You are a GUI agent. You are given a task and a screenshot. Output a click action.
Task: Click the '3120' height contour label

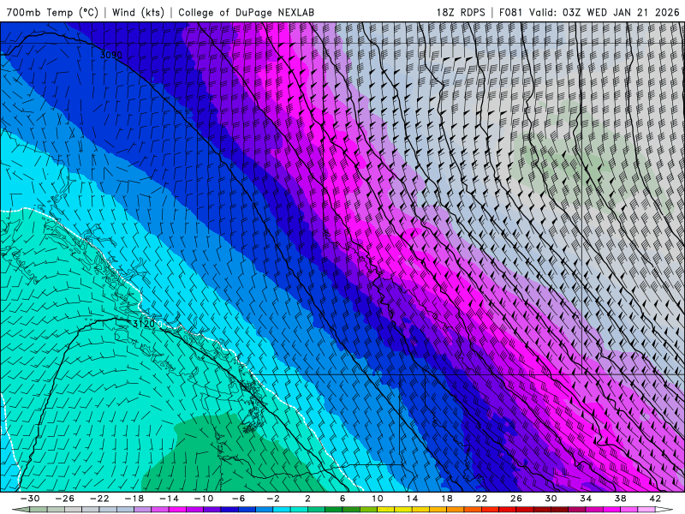click(144, 325)
